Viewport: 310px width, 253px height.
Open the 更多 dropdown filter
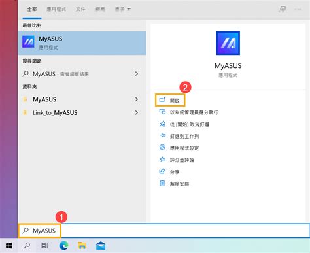pyautogui.click(x=123, y=9)
